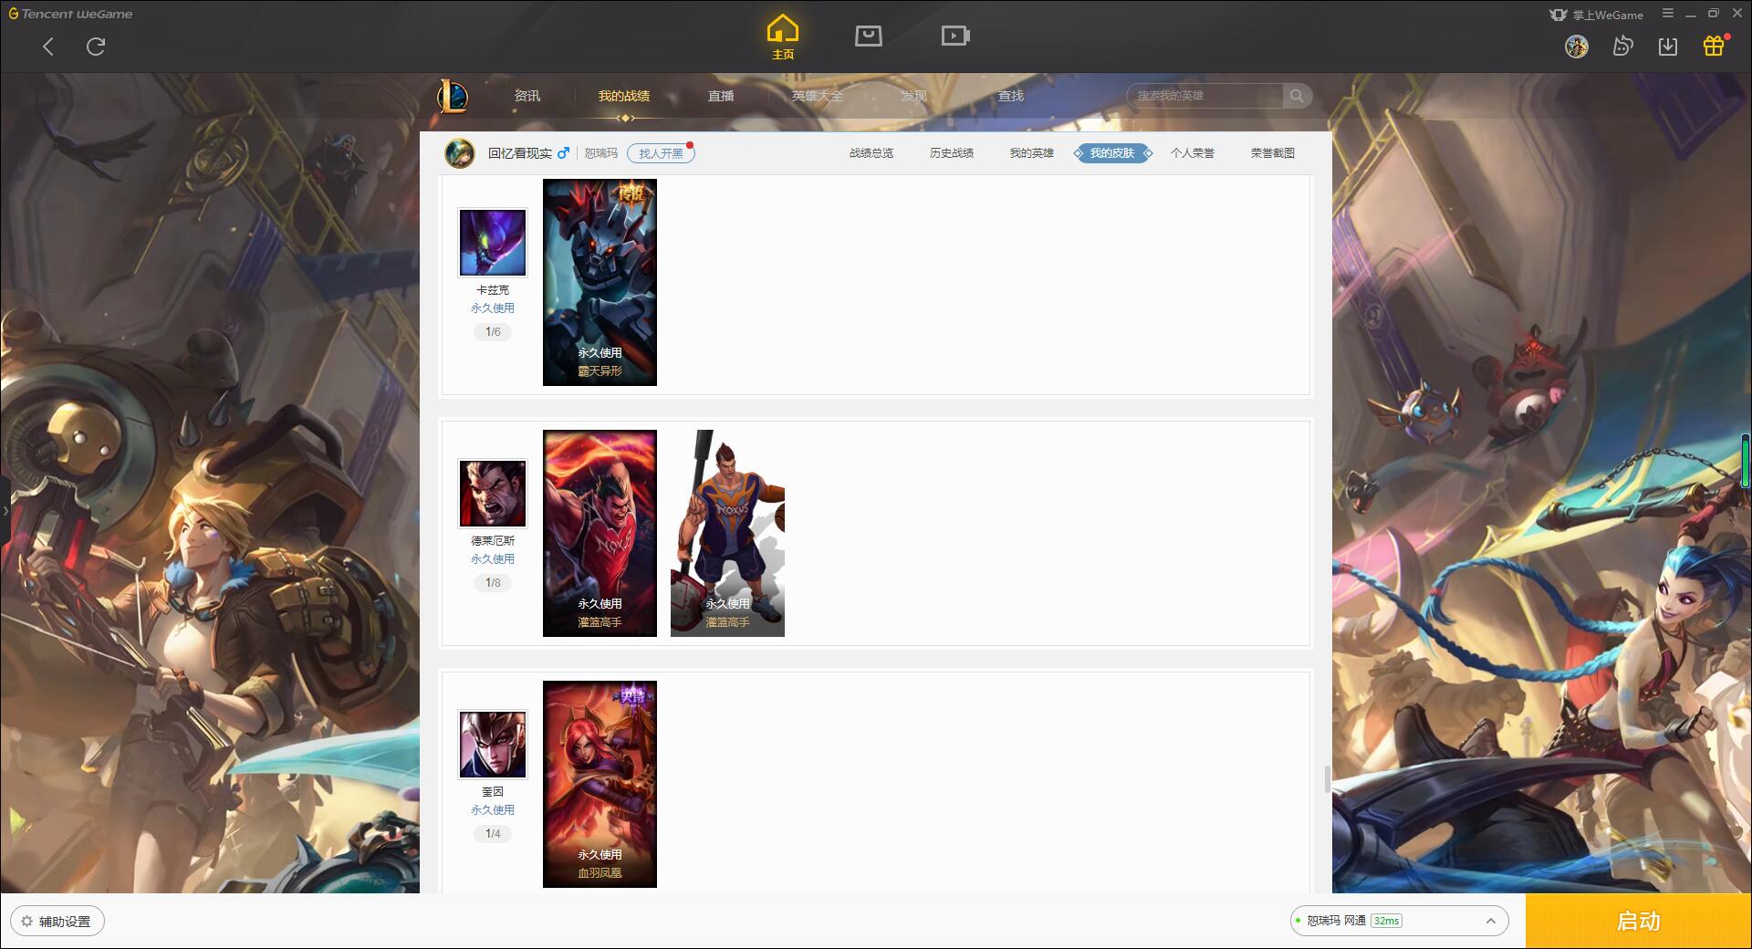Open the yellow gift box icon
Image resolution: width=1752 pixels, height=949 pixels.
tap(1714, 46)
